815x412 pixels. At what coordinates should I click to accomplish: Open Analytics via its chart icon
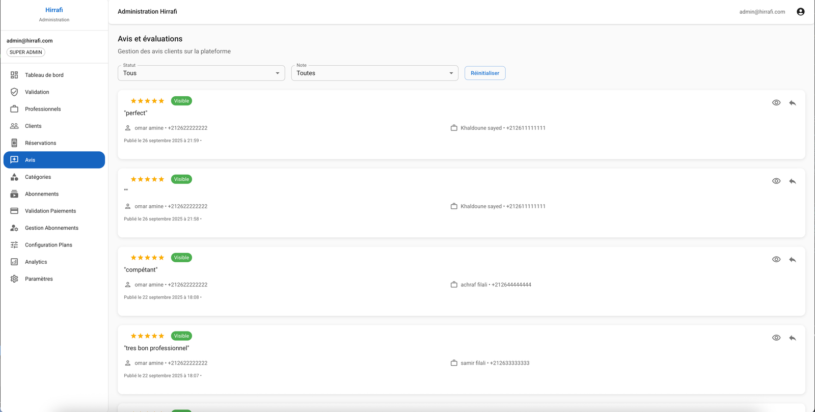[x=14, y=262]
